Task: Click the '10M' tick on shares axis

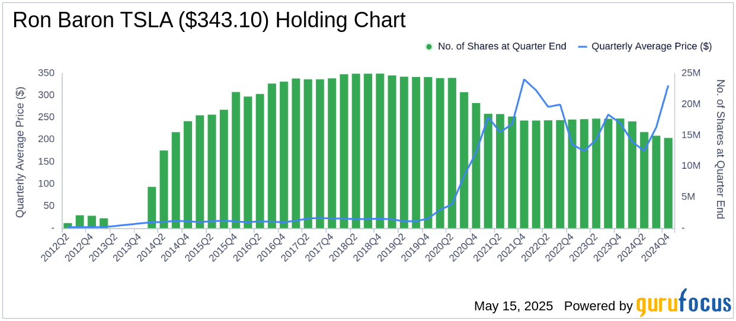Action: click(692, 166)
